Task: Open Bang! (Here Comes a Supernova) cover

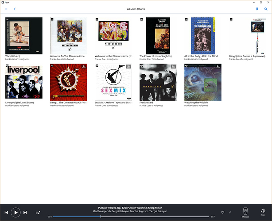Action: (x=248, y=36)
